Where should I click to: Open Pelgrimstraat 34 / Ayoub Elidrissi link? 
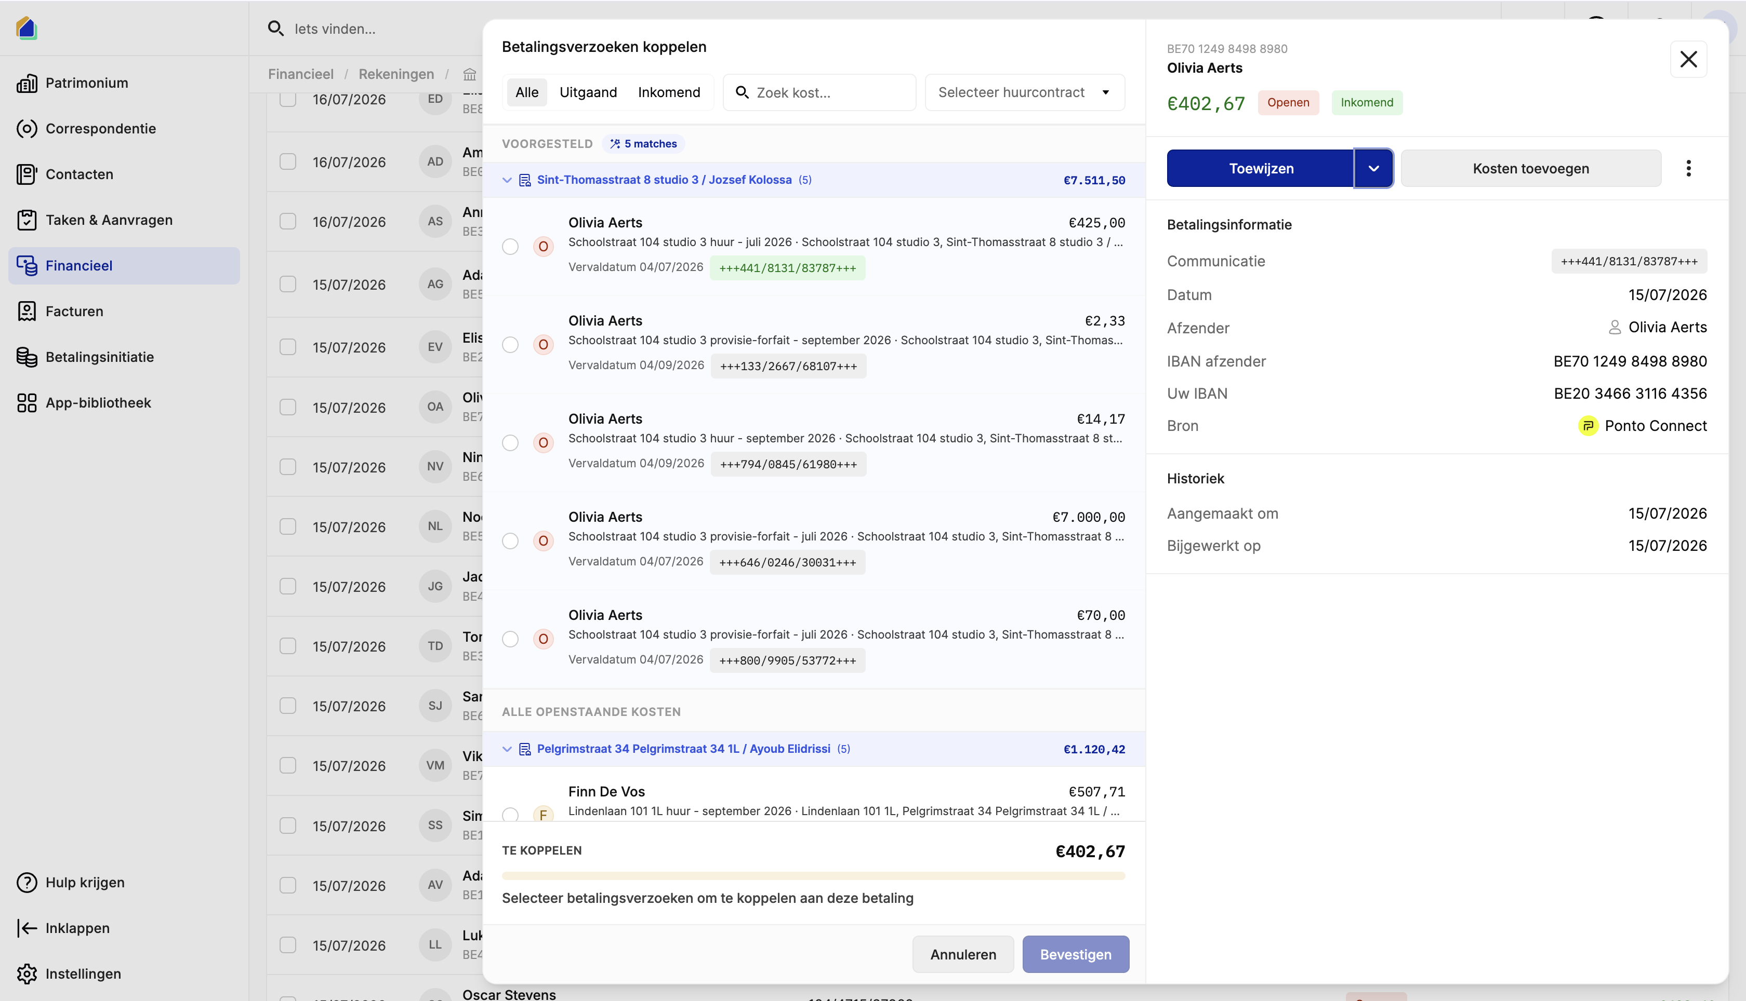[x=683, y=749]
